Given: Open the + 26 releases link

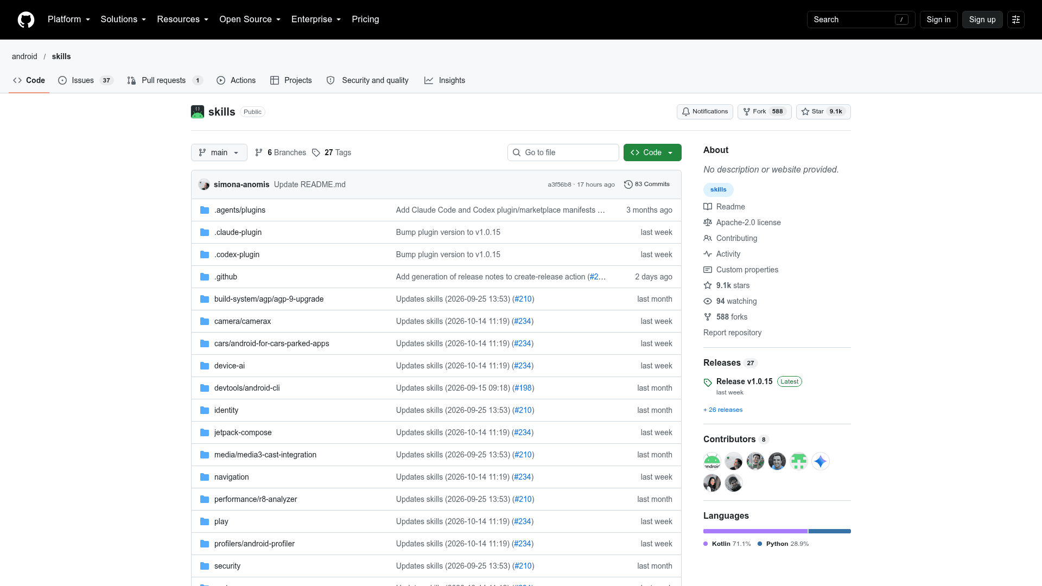Looking at the screenshot, I should [723, 410].
